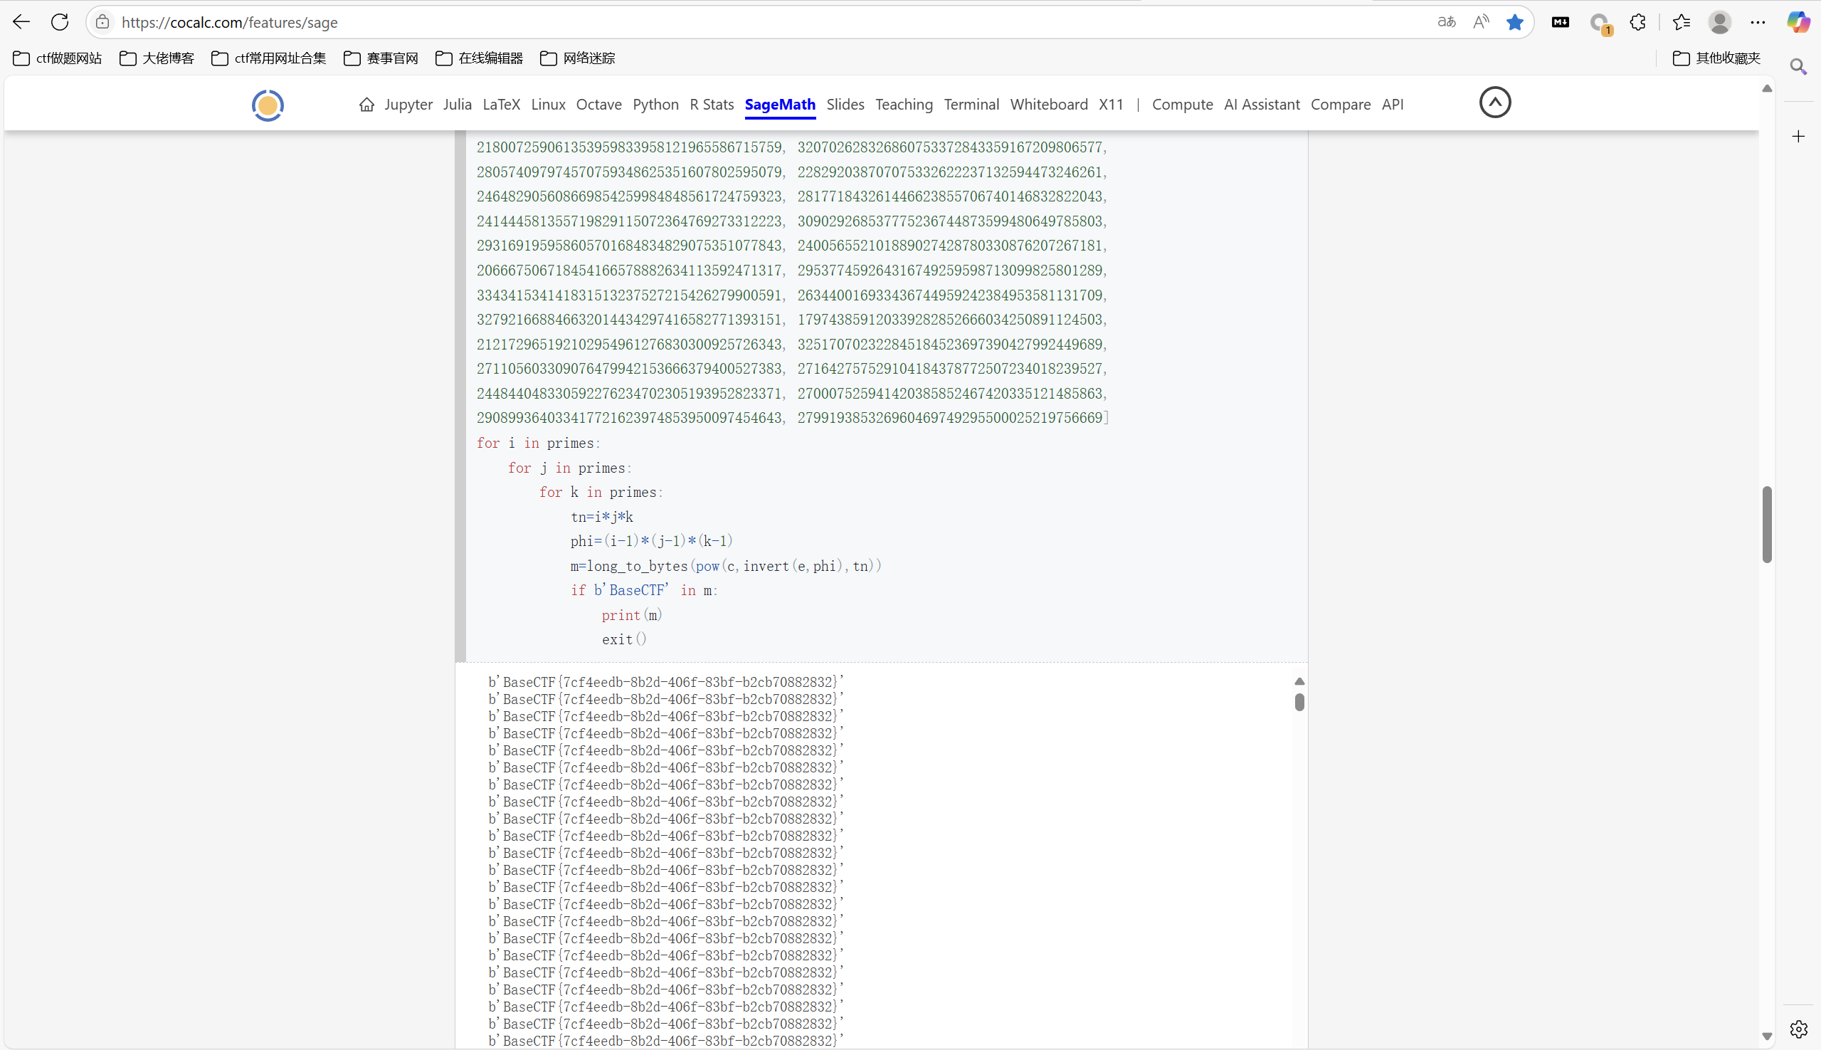Viewport: 1821px width, 1050px height.
Task: Click the 'print(m)' code line
Action: pyautogui.click(x=632, y=615)
